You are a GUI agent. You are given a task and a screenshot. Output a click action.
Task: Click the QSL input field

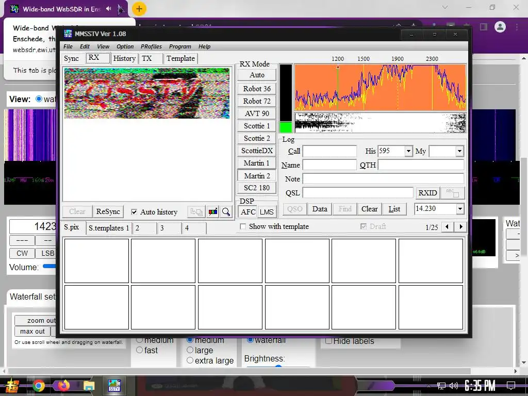click(358, 193)
